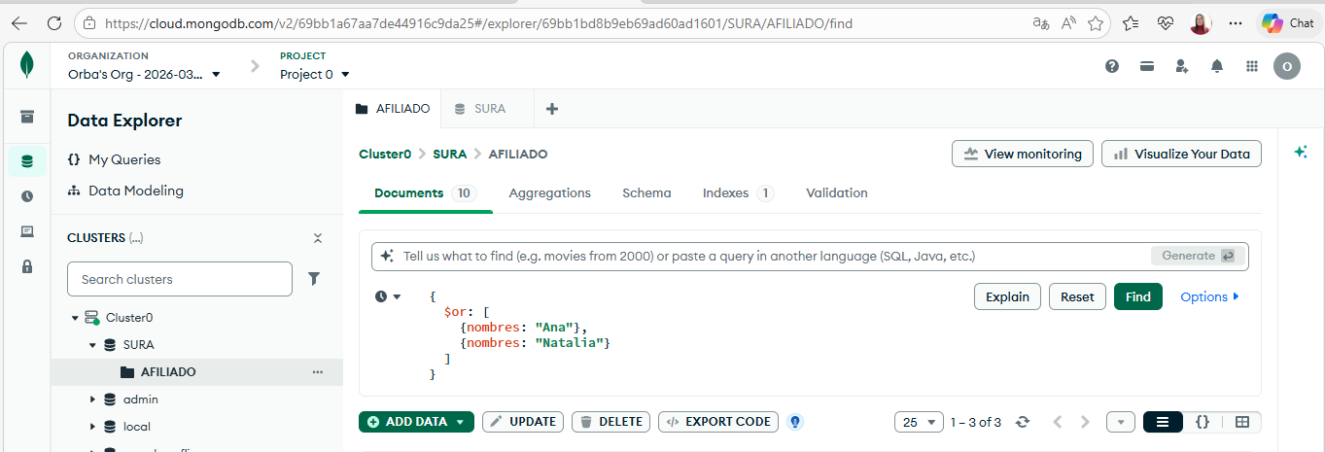Switch to table view of documents
Image resolution: width=1325 pixels, height=452 pixels.
1241,422
